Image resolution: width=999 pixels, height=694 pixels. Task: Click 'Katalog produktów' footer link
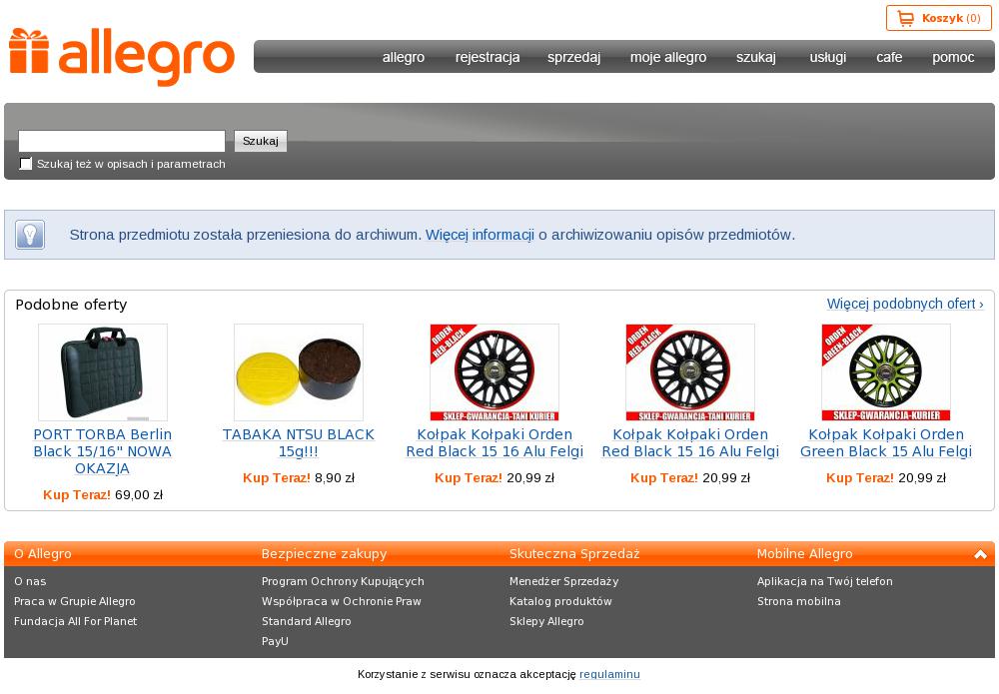point(560,602)
